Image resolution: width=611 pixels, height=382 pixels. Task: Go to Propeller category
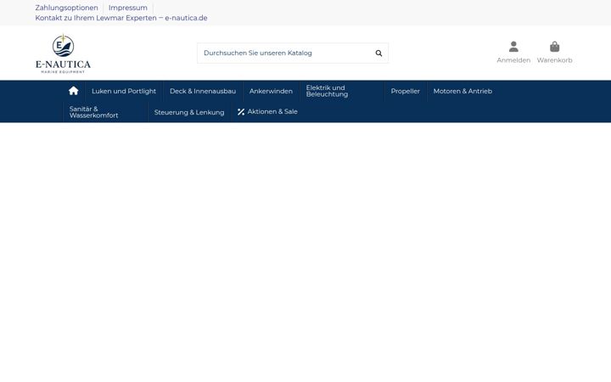pos(406,91)
